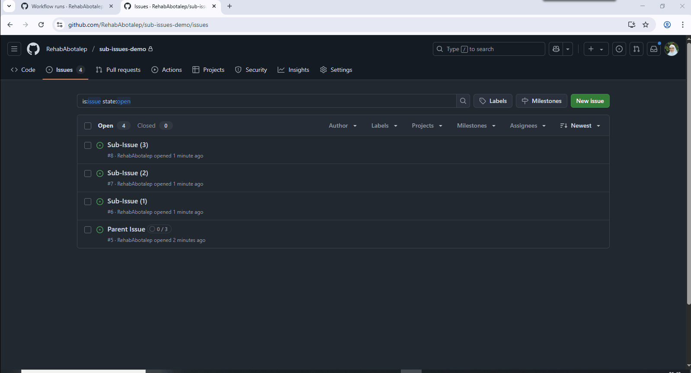
Task: Click the GitHub Octocat logo
Action: [33, 49]
